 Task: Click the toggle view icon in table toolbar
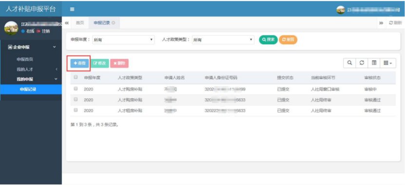click(x=374, y=63)
